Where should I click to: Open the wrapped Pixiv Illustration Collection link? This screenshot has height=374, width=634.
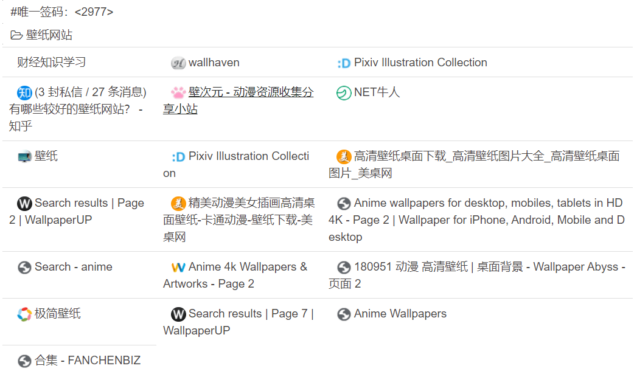click(236, 165)
